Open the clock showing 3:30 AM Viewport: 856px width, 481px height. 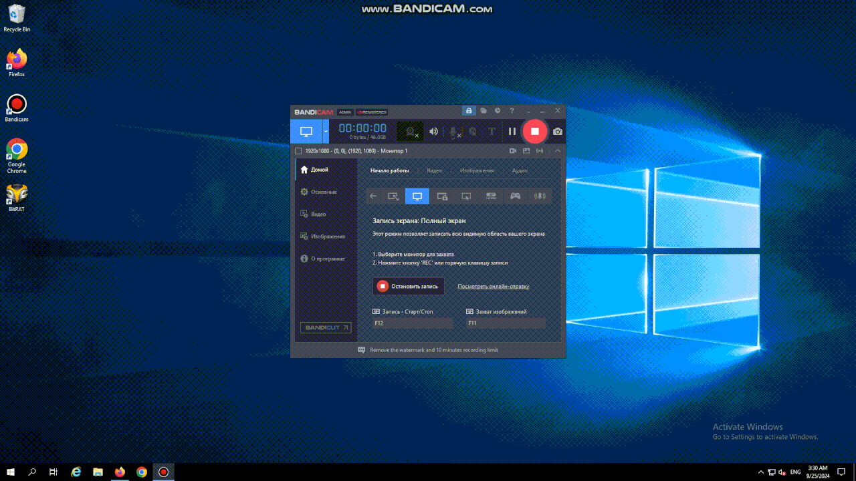(x=818, y=472)
